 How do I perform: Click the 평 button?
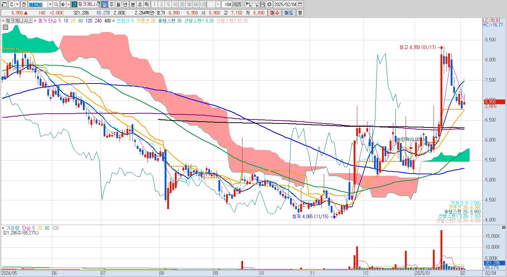300,13
